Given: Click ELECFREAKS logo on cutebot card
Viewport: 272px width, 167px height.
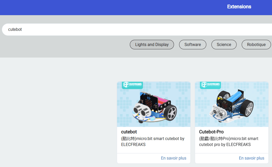Looking at the screenshot, I should 132,85.
